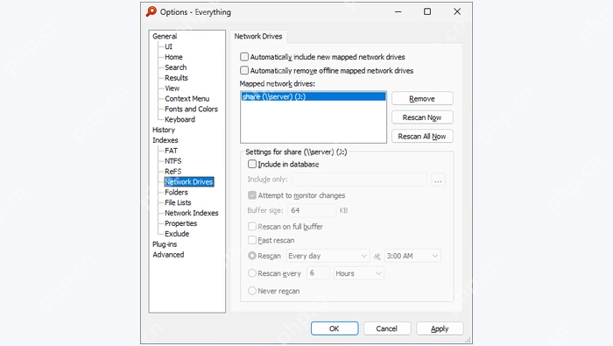
Task: Click the Remove button
Action: click(422, 98)
